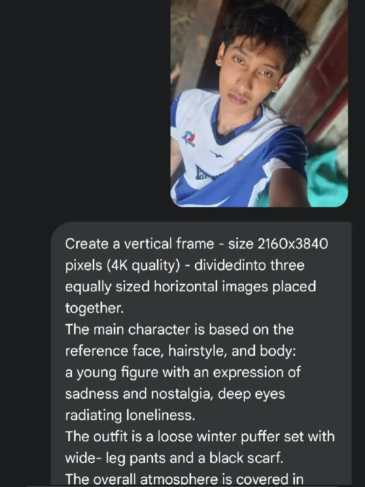Click the line "equally sized horizontal images placed"
Viewport: 365px width, 487px height.
(x=191, y=287)
